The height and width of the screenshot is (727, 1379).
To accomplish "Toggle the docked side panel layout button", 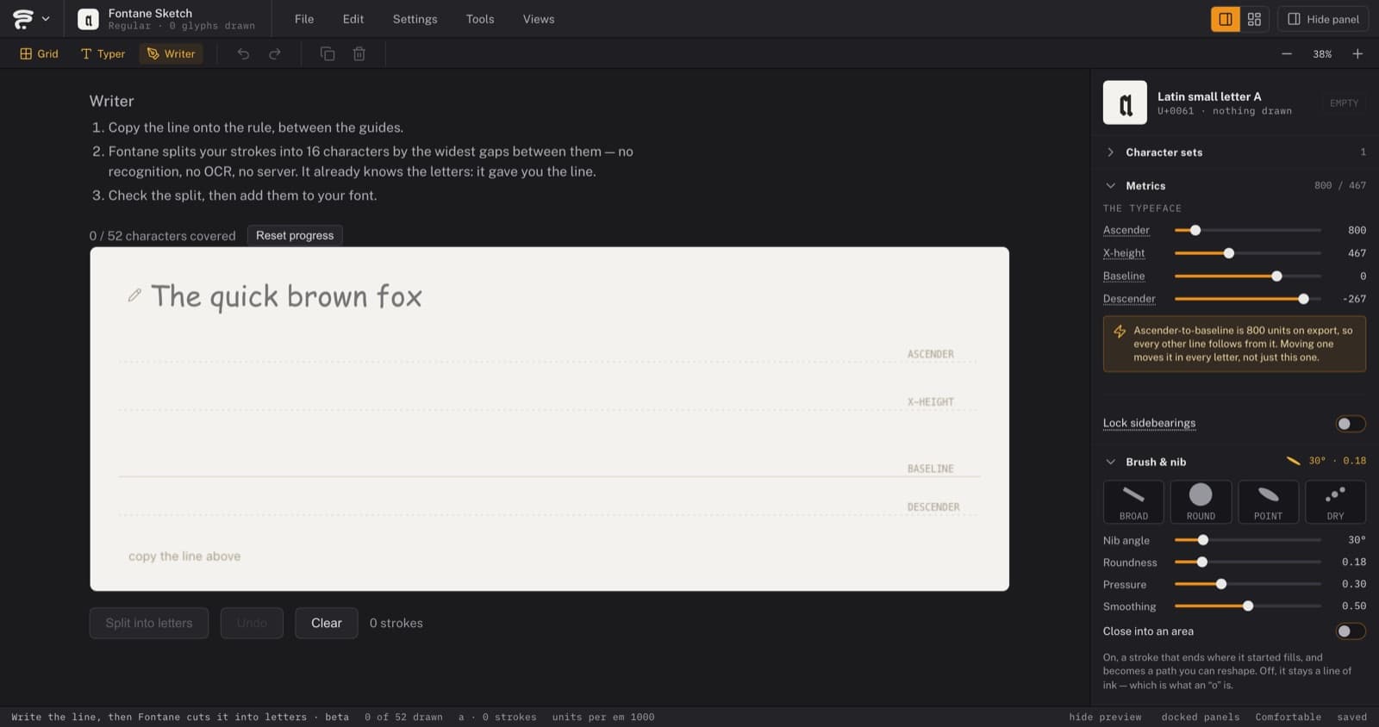I will 1225,19.
